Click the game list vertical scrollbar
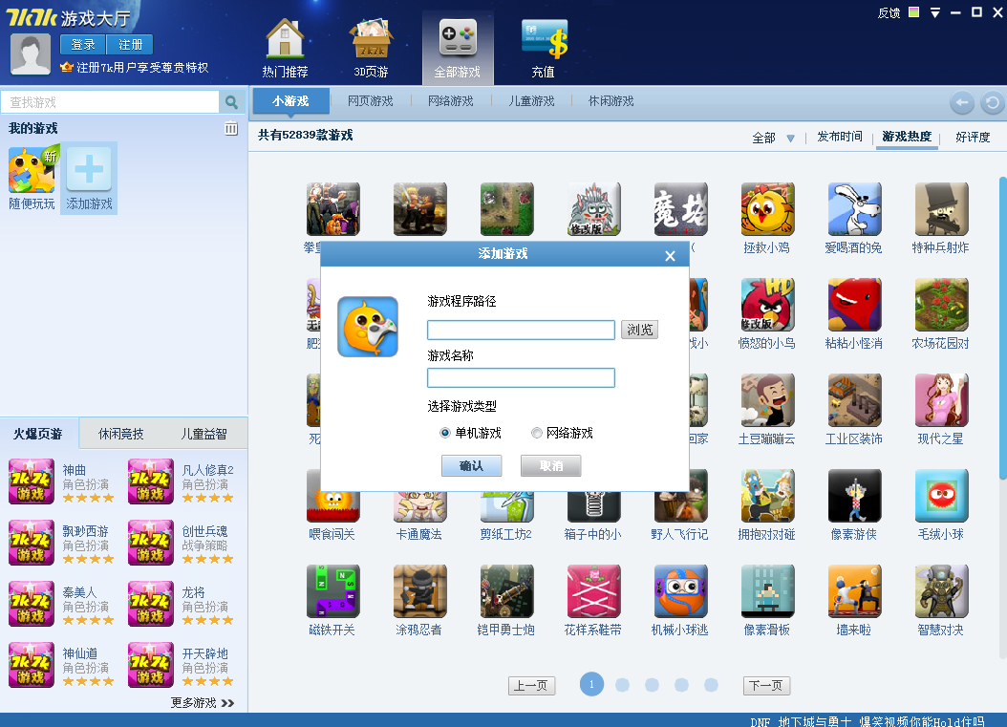Image resolution: width=1007 pixels, height=727 pixels. pyautogui.click(x=1002, y=328)
